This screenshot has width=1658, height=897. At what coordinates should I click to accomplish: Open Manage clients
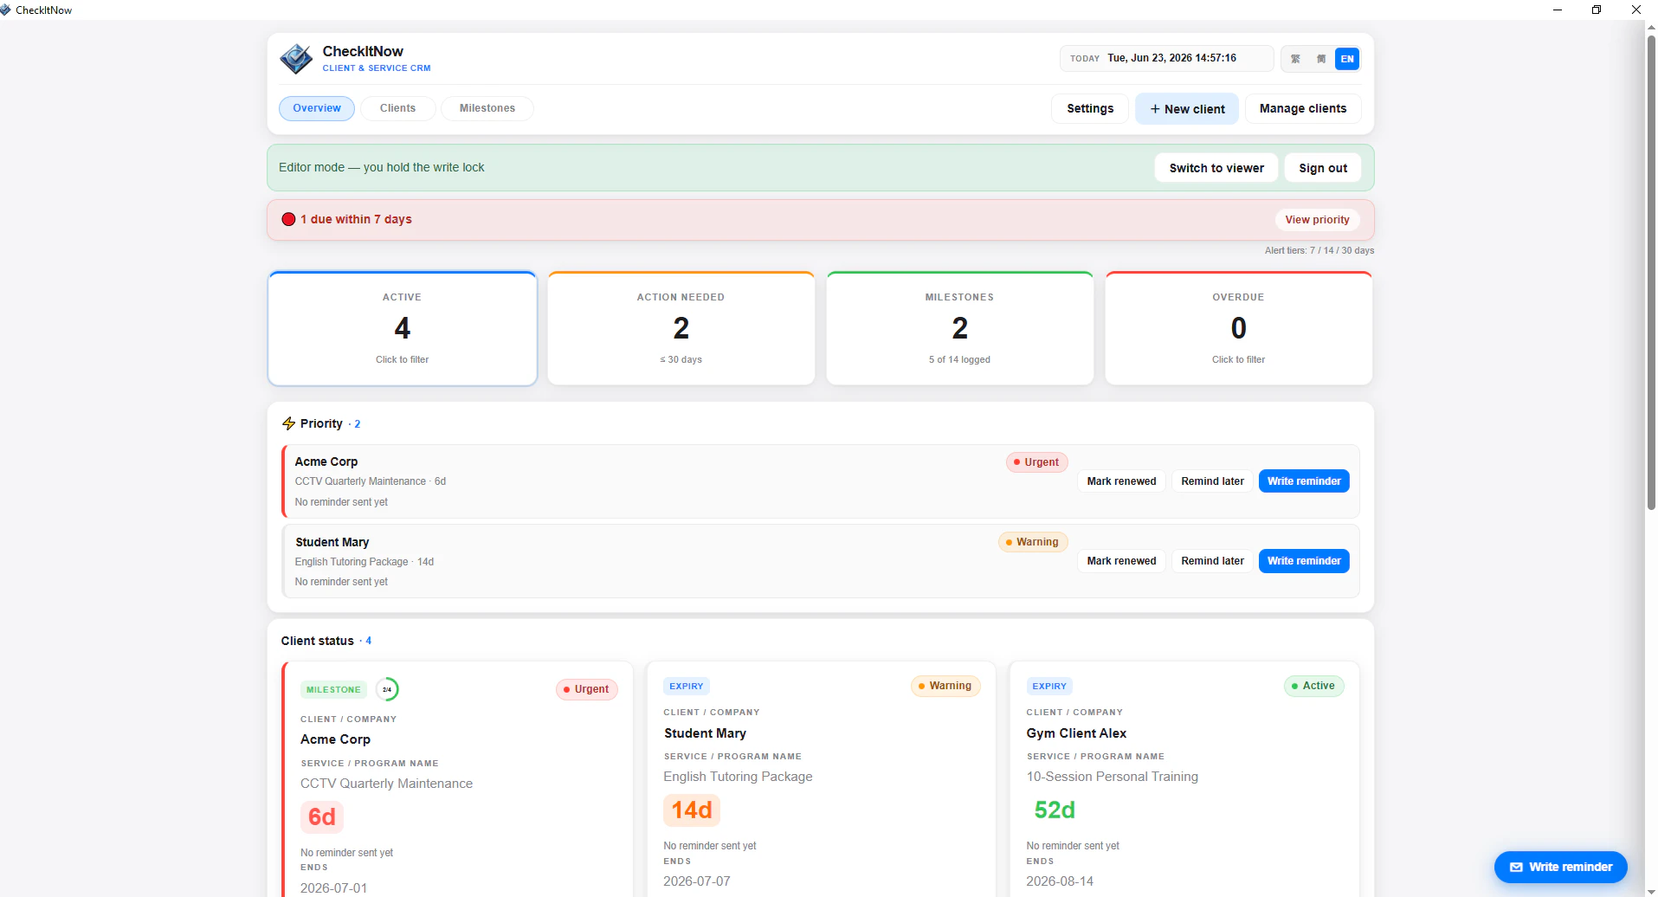point(1303,109)
